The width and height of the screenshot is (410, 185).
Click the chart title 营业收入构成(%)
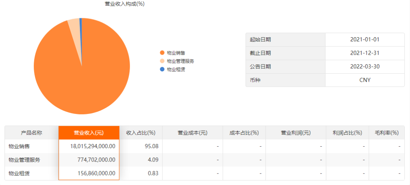pyautogui.click(x=125, y=4)
